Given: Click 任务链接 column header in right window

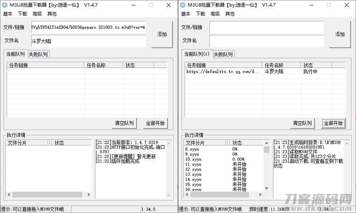Looking at the screenshot, I should point(223,65).
